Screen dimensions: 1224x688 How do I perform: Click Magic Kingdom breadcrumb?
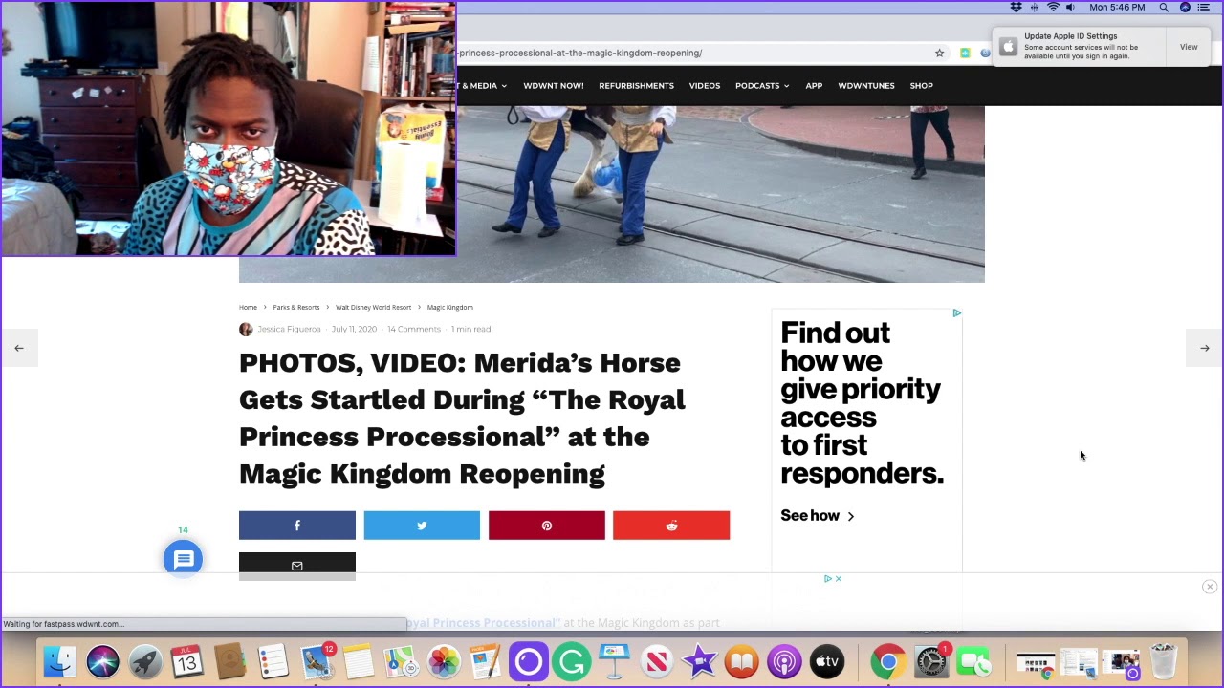click(x=449, y=307)
